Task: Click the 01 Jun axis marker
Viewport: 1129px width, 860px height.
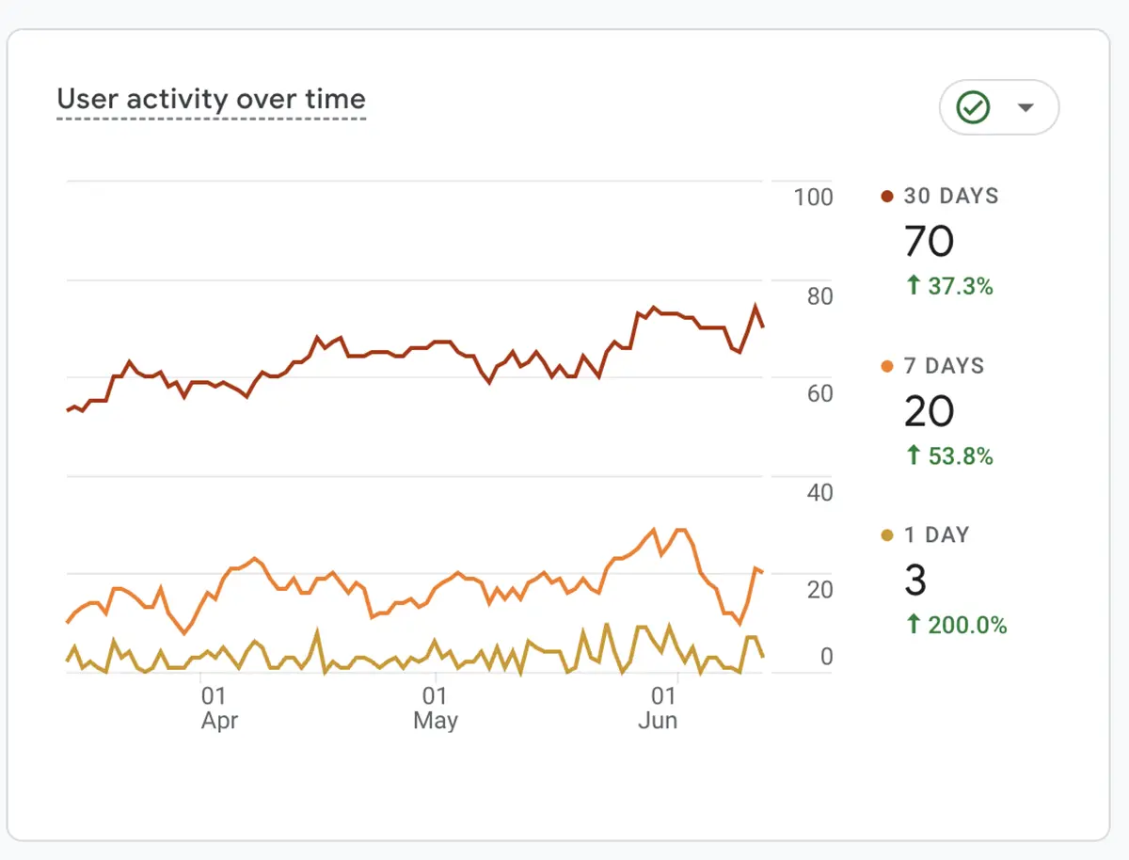Action: tap(664, 709)
